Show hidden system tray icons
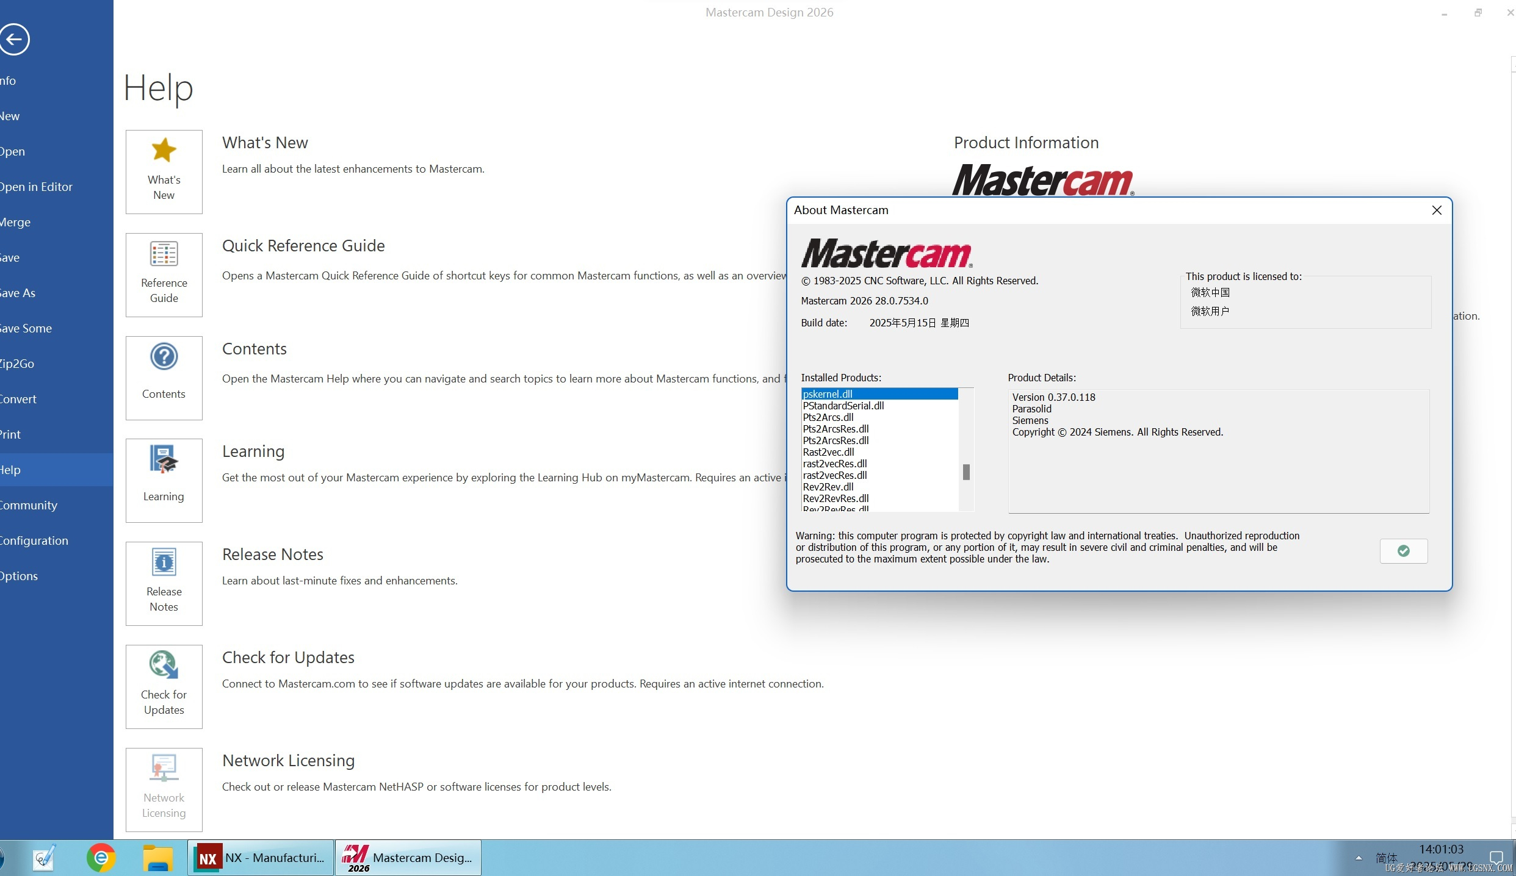This screenshot has height=876, width=1516. (x=1359, y=858)
